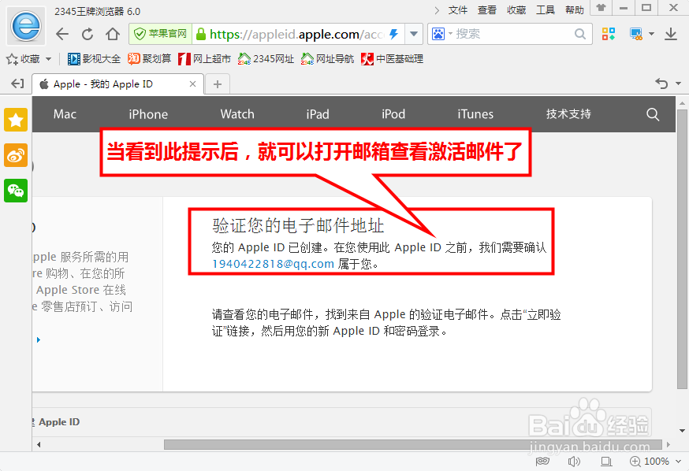Click iTunes in Apple navigation
The width and height of the screenshot is (689, 471).
(x=475, y=114)
